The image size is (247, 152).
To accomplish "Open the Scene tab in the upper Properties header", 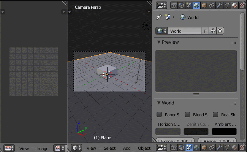I will coord(189,5).
